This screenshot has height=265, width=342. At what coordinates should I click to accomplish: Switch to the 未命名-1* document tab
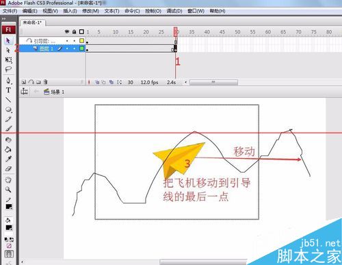click(32, 23)
